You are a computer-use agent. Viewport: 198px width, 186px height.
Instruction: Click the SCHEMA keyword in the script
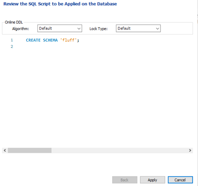pos(50,40)
